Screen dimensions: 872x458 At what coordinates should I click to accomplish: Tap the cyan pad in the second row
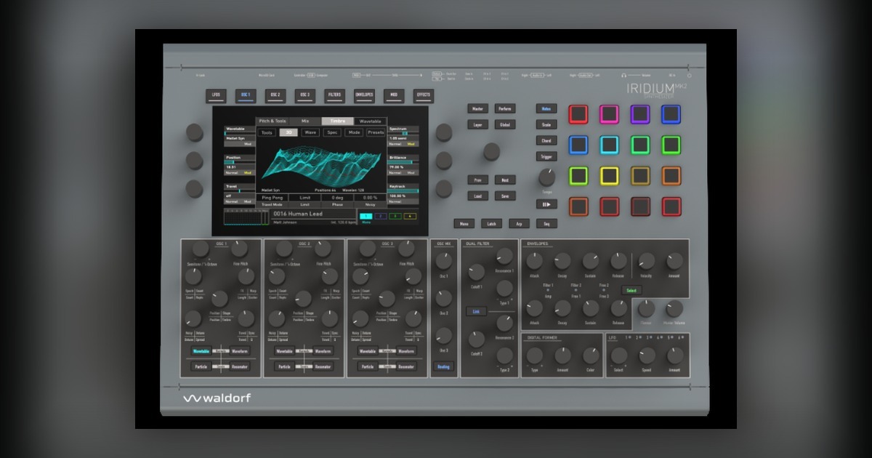coord(609,145)
